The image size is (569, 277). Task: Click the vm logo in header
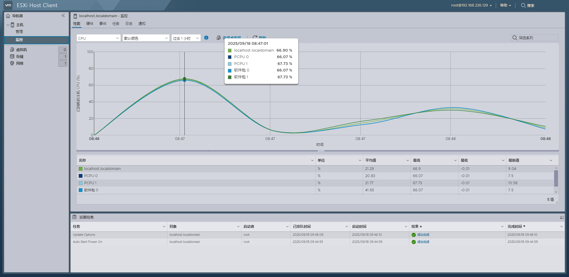(8, 5)
